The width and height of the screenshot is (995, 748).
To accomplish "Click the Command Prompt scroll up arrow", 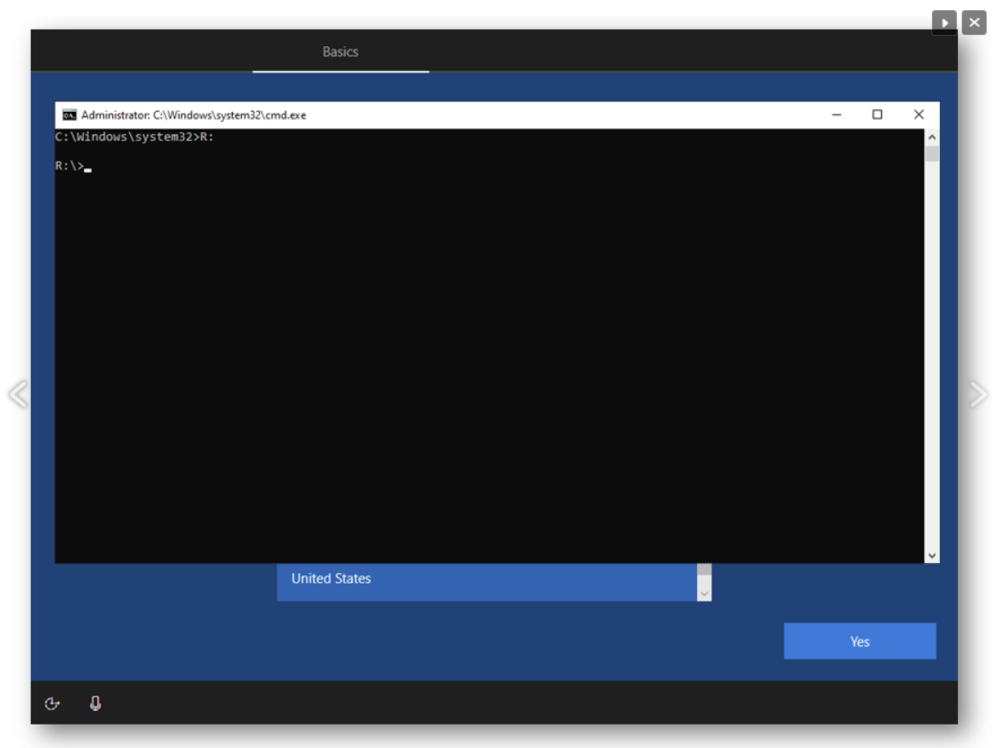I will click(932, 137).
